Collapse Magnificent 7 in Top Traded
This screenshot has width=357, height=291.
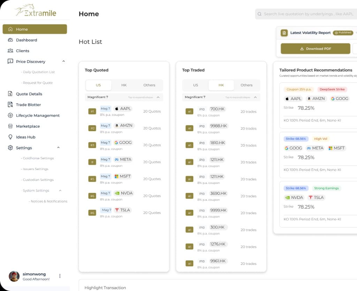(255, 97)
